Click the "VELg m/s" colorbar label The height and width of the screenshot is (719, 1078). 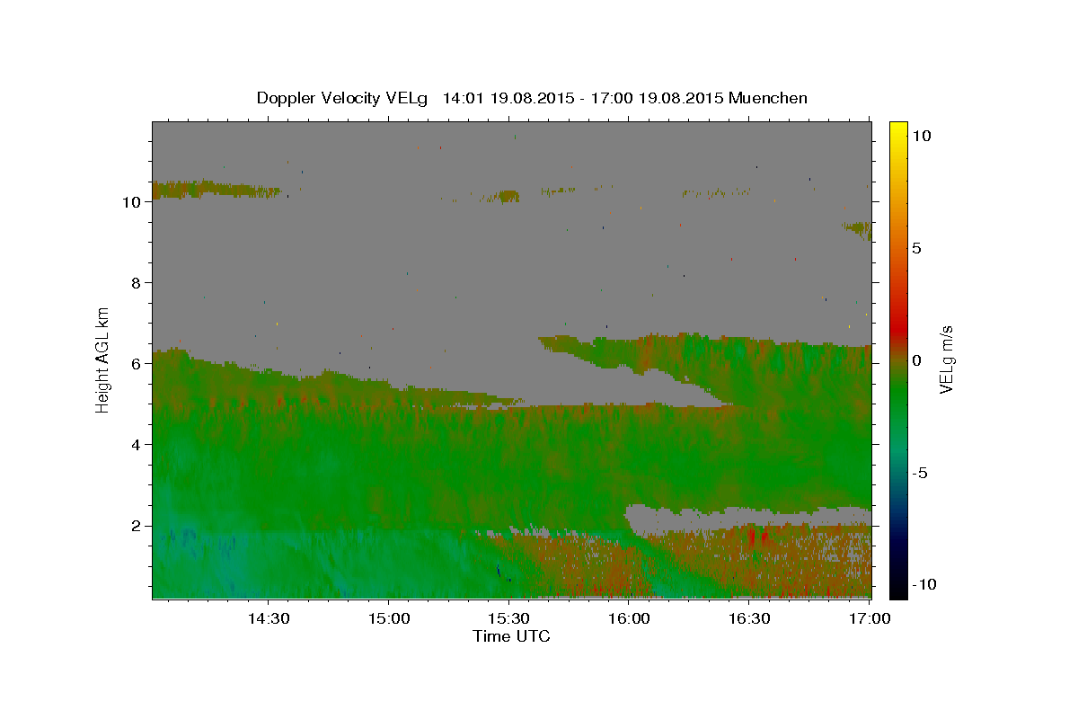[946, 359]
